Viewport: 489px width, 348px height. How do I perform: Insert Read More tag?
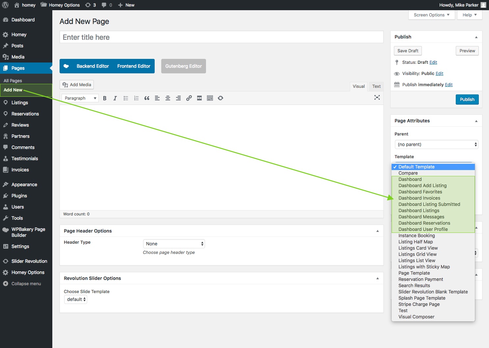199,98
